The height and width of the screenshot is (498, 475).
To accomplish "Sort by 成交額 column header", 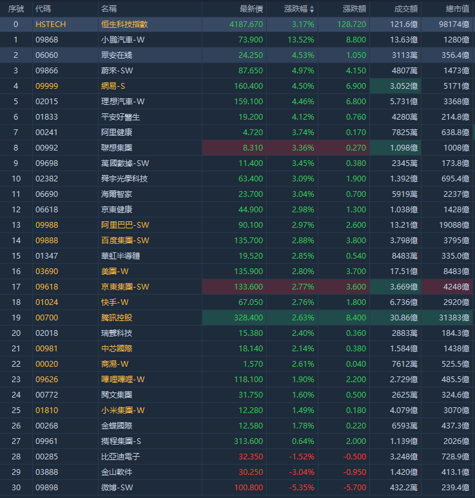I will click(405, 9).
